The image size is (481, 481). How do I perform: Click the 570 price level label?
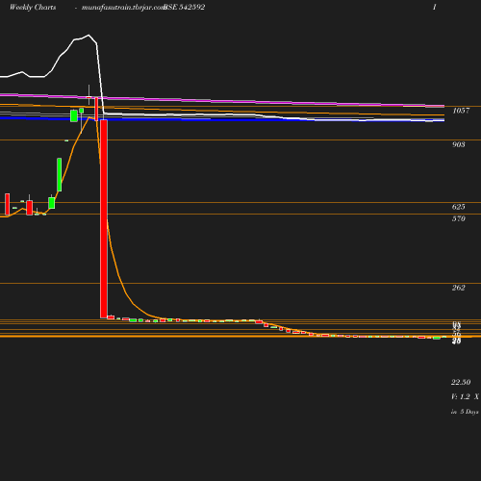(459, 218)
